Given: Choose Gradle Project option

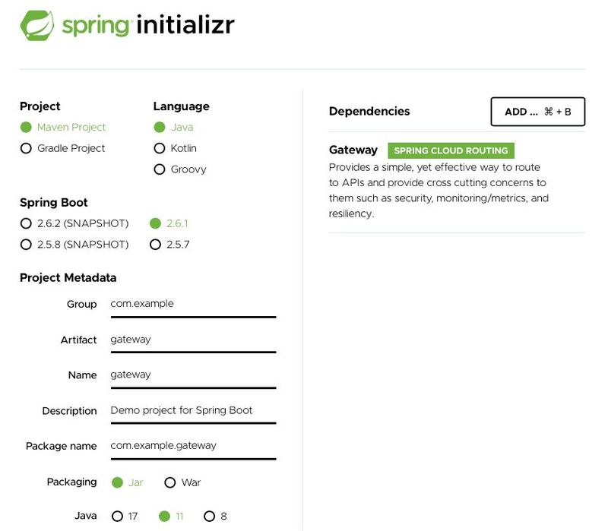Looking at the screenshot, I should [26, 149].
